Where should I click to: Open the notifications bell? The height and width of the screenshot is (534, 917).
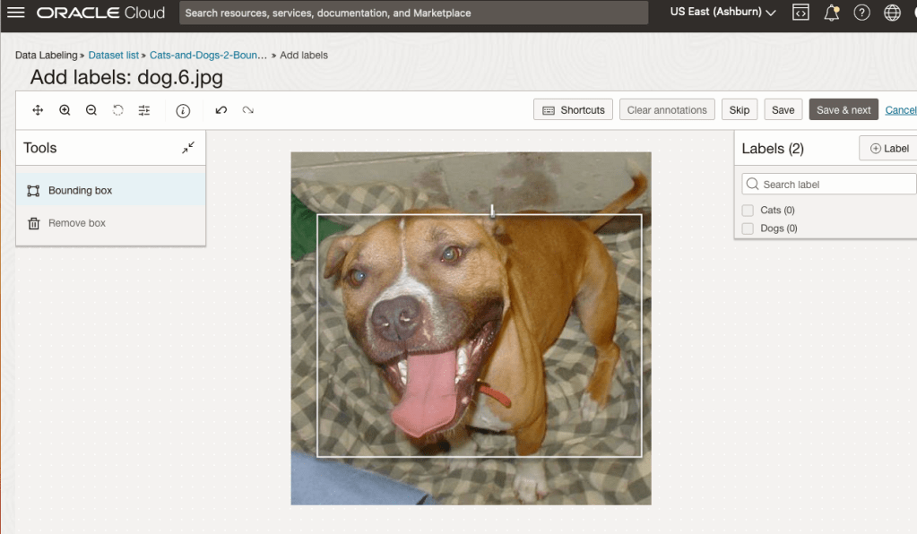click(831, 13)
